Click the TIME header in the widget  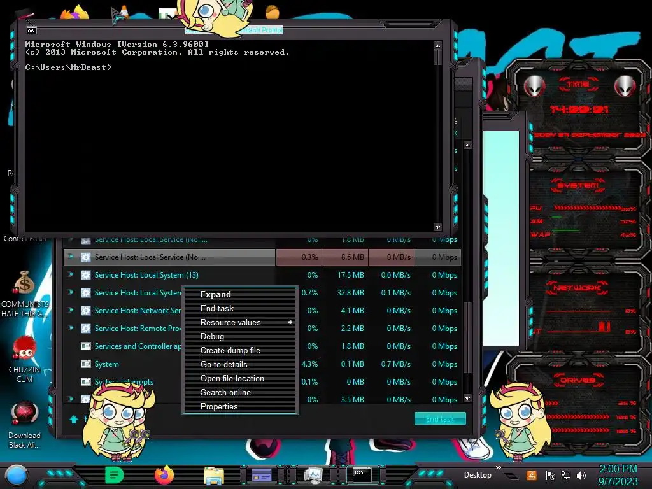(x=578, y=84)
